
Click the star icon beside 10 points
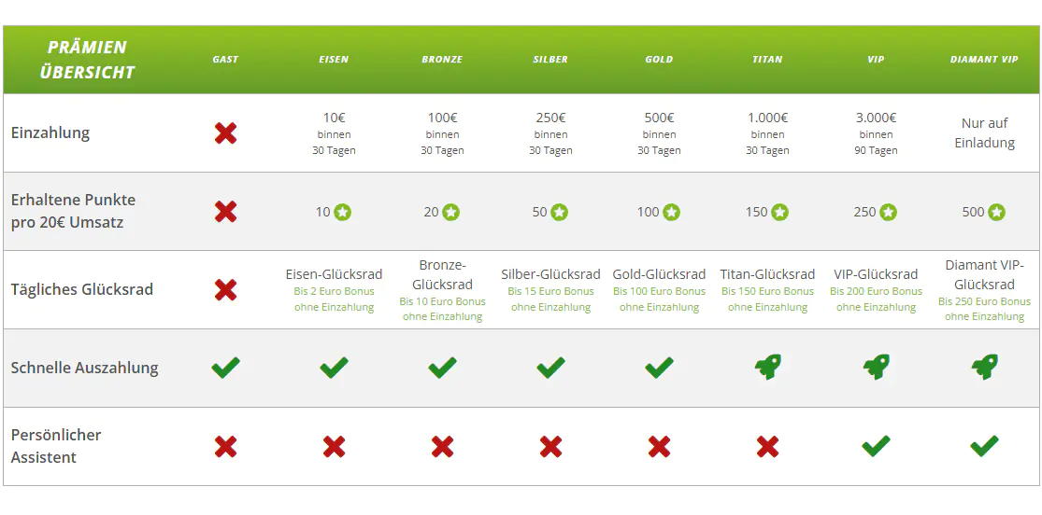coord(343,213)
